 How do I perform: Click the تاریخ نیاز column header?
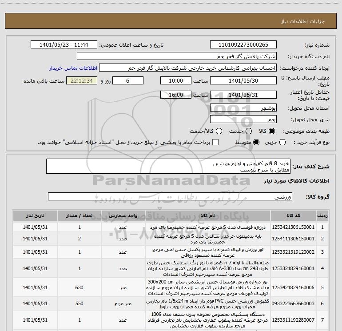tap(35, 216)
